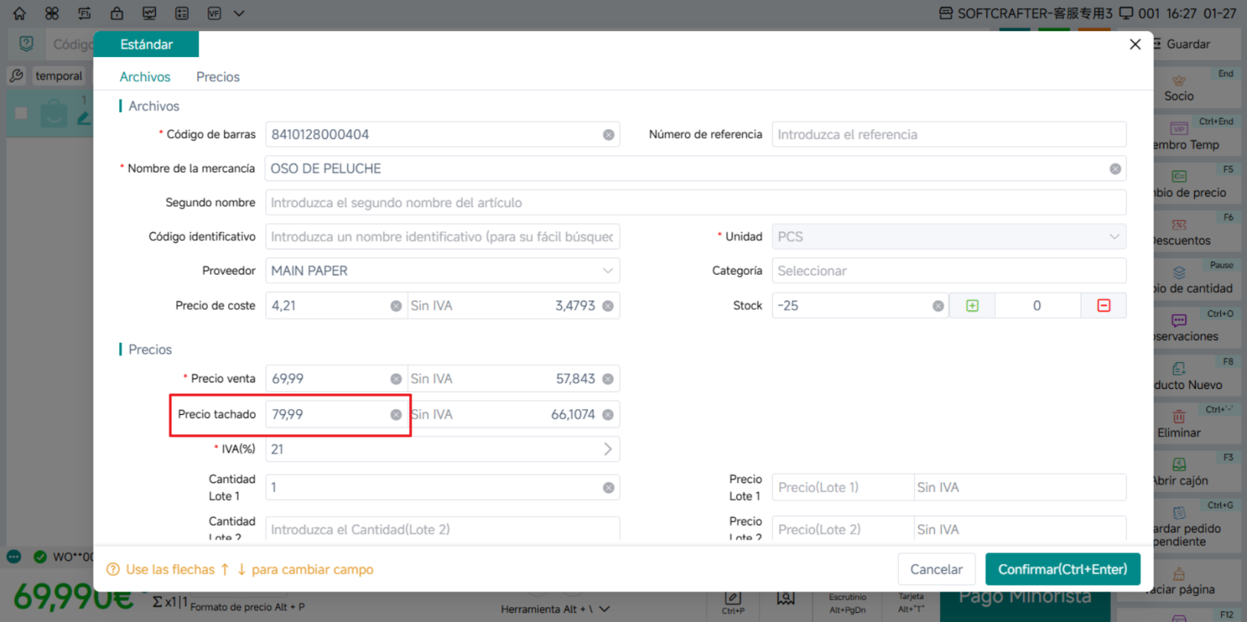
Task: Click the lock bag icon in top bar
Action: click(x=117, y=13)
